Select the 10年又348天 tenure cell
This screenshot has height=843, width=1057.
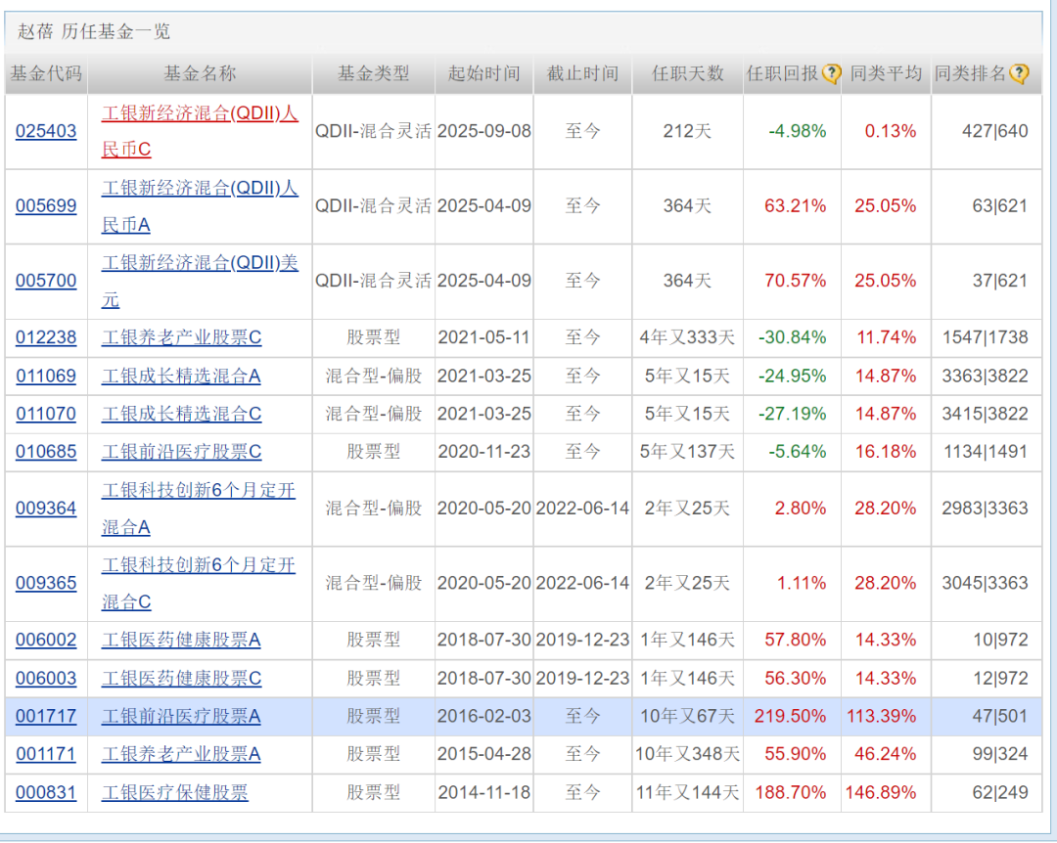click(x=688, y=753)
